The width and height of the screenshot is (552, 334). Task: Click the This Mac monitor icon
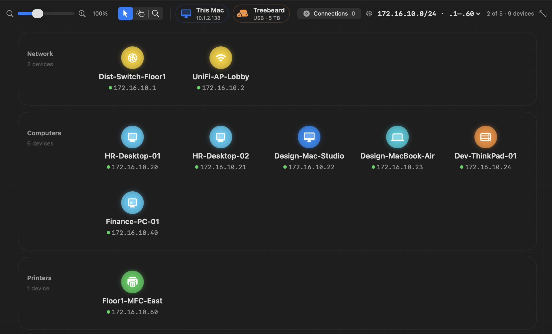(x=186, y=14)
